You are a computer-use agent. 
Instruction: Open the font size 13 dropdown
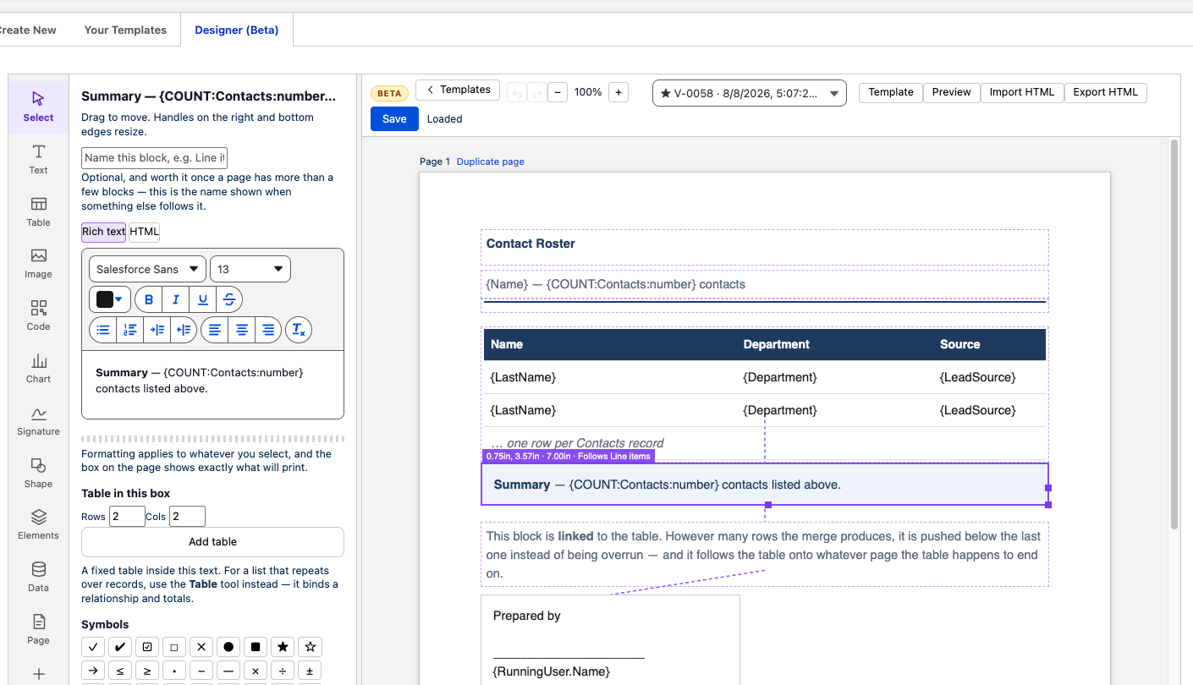[250, 269]
